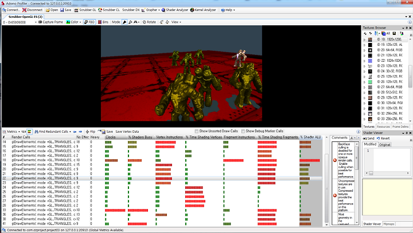
Task: Expand texture ID 22 entry
Action: tap(365, 61)
